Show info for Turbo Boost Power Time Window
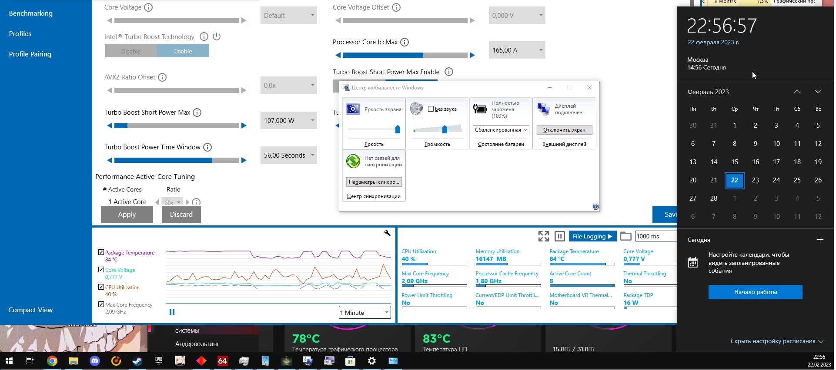This screenshot has width=836, height=370. coord(207,147)
